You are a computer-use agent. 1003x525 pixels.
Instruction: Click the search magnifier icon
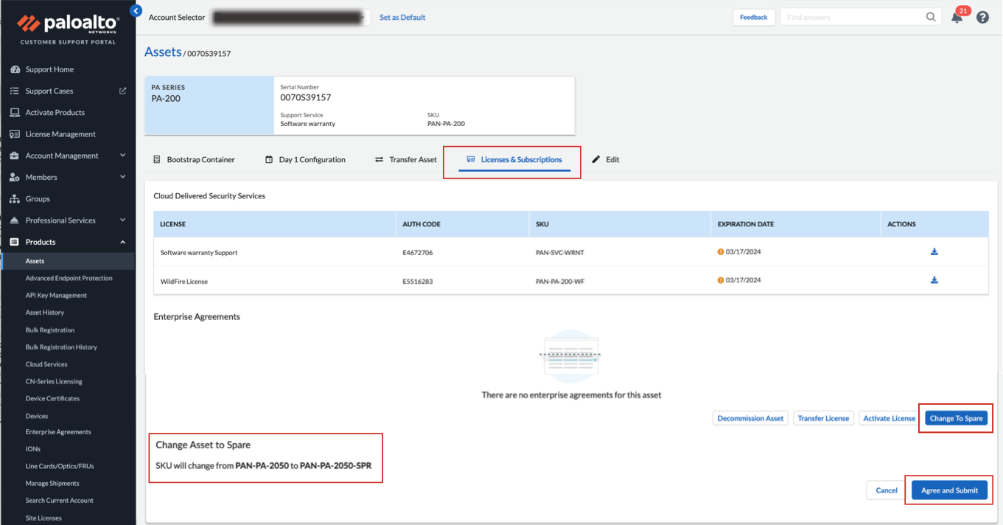(x=931, y=17)
